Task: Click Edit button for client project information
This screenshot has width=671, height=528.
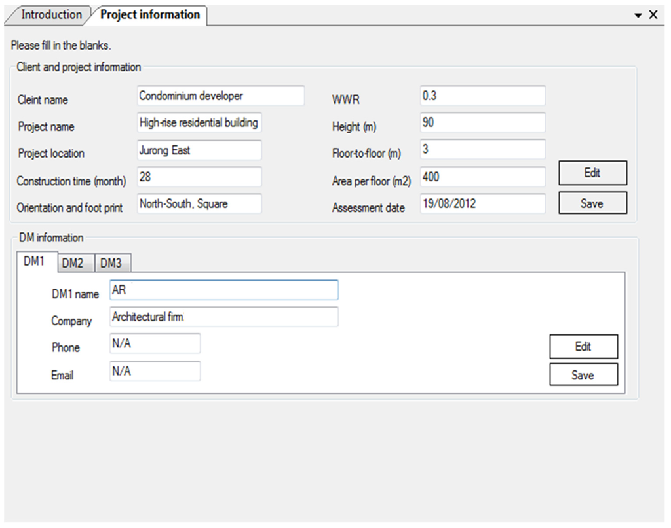Action: point(592,173)
